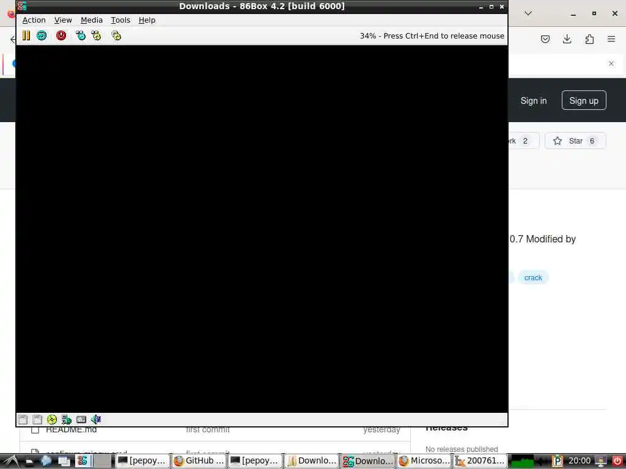
Task: Pause emulation with the yellow pause icon
Action: pyautogui.click(x=26, y=35)
